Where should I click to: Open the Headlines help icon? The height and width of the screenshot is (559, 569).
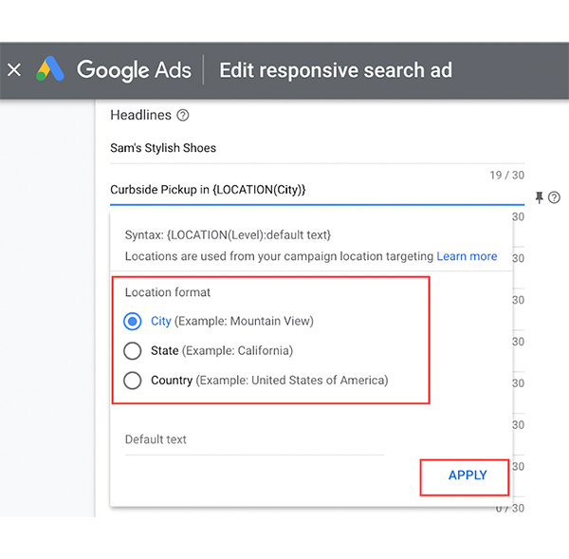point(182,116)
